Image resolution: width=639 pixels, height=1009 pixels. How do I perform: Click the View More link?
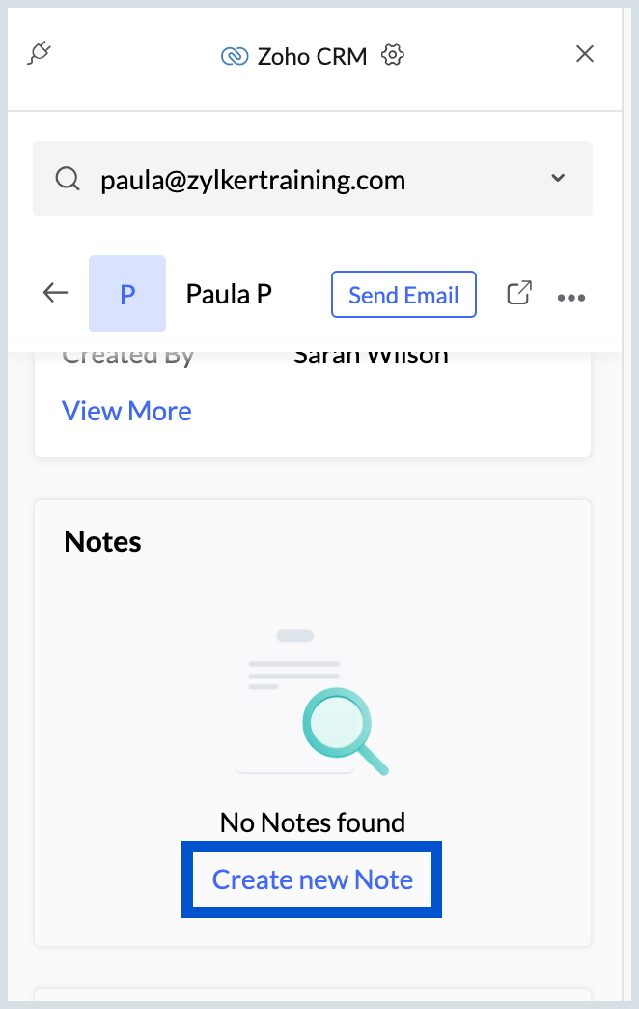tap(126, 411)
